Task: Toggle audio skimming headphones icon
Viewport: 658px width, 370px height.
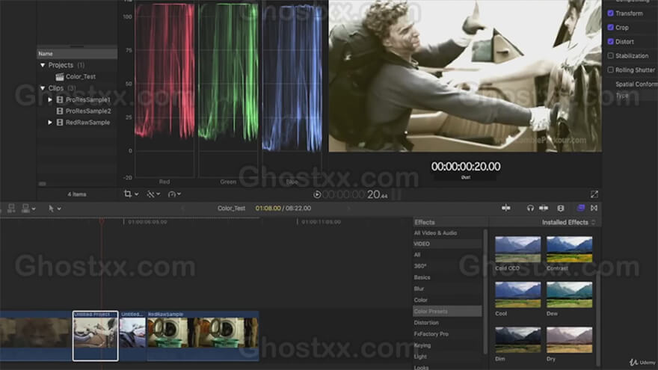Action: click(x=530, y=208)
